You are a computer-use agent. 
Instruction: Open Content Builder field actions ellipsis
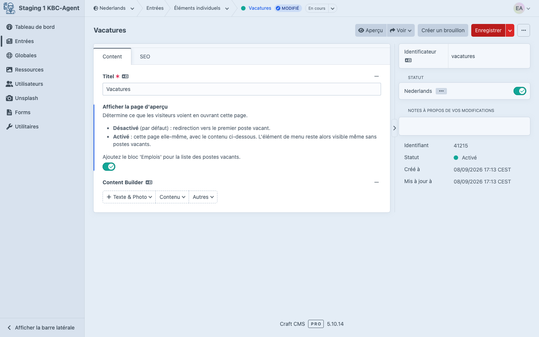(377, 182)
